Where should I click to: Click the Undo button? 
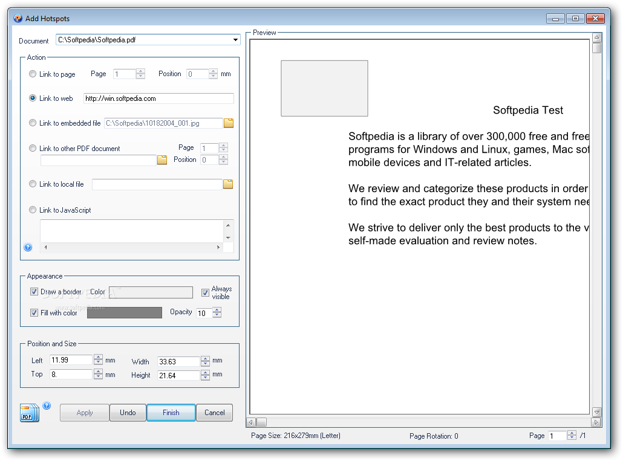128,413
